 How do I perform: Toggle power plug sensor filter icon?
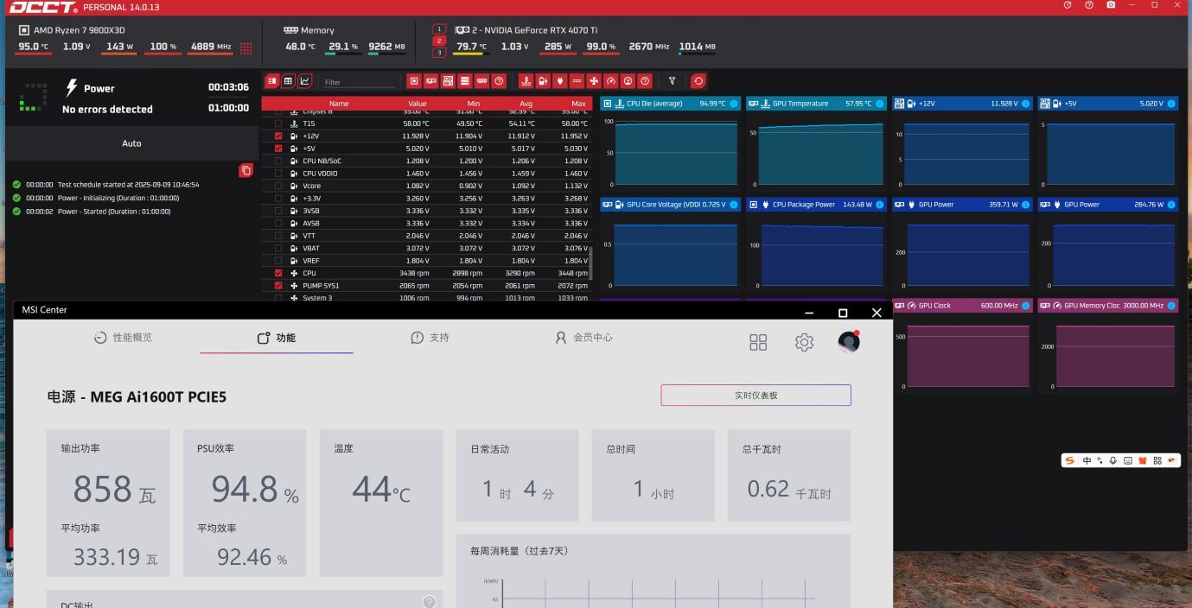tap(559, 81)
